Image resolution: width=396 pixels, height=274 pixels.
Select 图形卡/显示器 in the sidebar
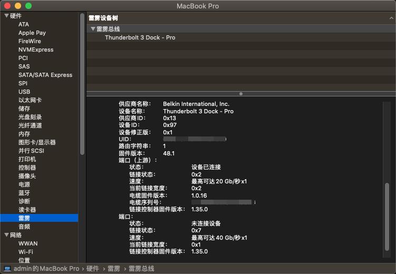tap(37, 142)
